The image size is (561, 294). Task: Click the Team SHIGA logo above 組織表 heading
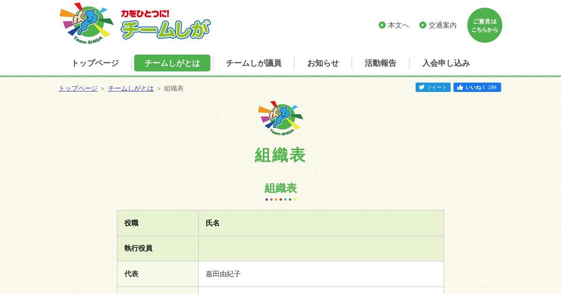coord(280,118)
